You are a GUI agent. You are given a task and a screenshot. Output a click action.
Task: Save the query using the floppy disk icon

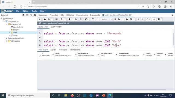click(49, 19)
